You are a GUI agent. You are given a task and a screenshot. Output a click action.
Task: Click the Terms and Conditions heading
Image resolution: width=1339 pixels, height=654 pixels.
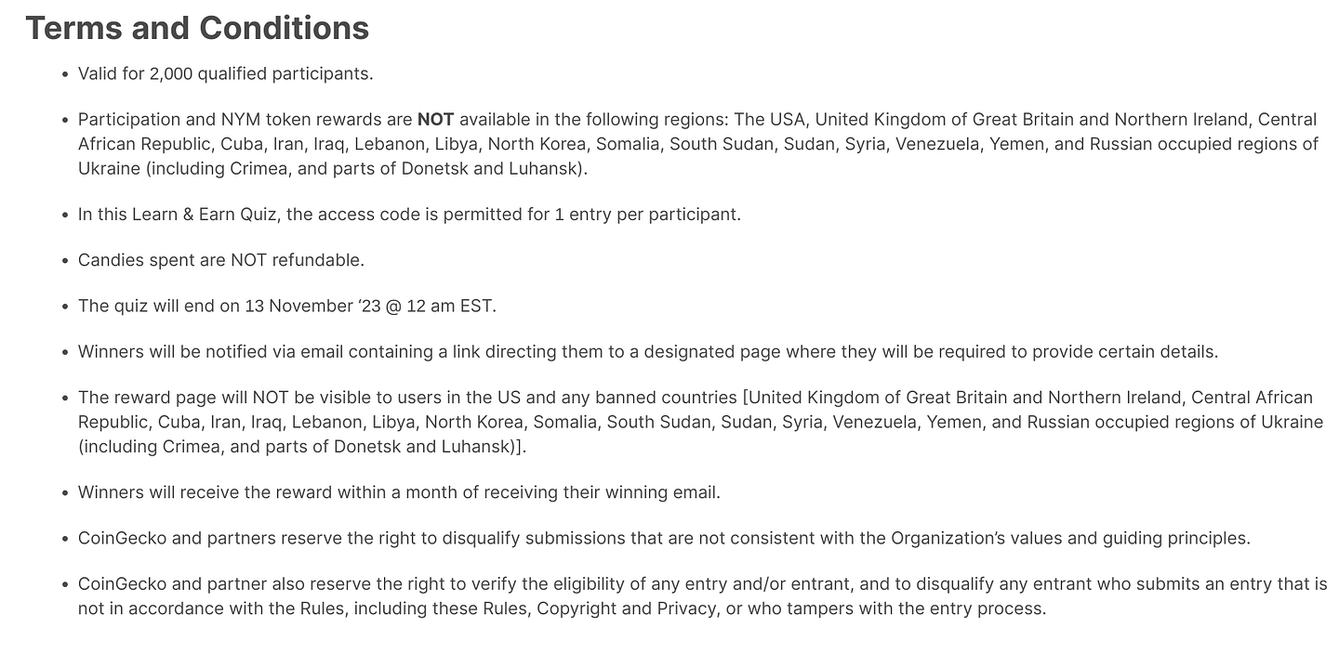point(197,28)
